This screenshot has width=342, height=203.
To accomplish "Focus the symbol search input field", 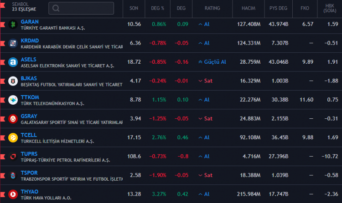I will tap(81, 8).
